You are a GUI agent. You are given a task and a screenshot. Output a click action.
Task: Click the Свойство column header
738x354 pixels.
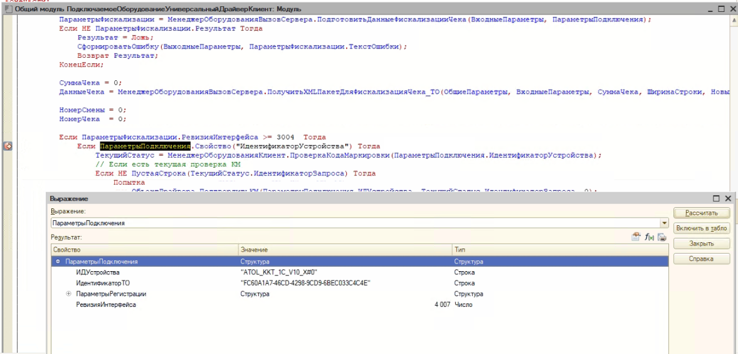click(144, 249)
